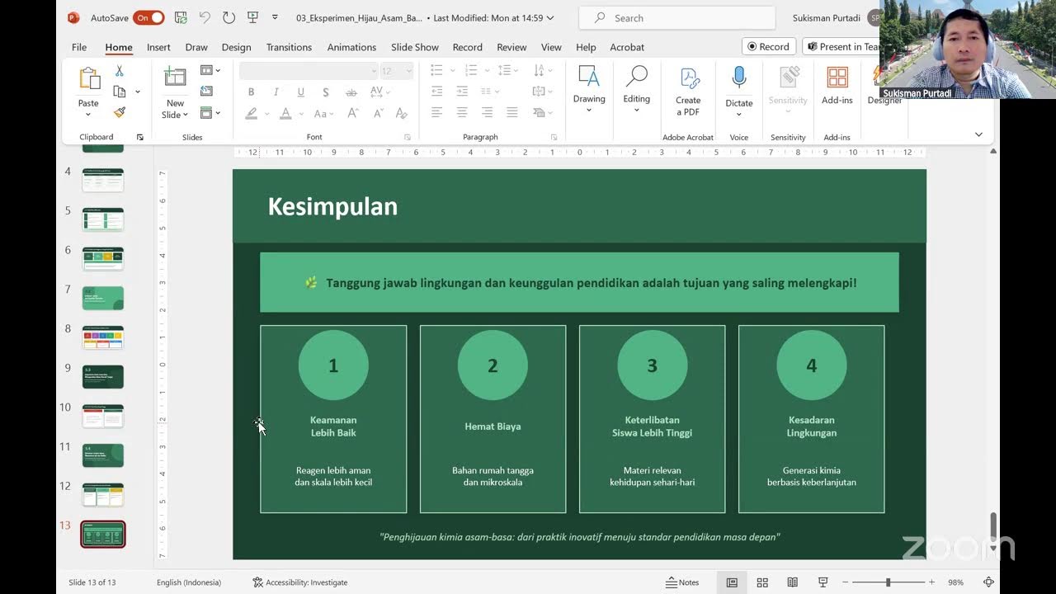Click the Kesimpulan slide title
The image size is (1056, 594).
click(332, 206)
